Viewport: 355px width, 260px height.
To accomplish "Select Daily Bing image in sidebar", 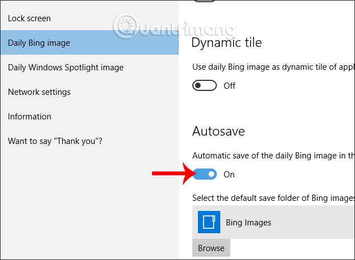I will (x=89, y=43).
